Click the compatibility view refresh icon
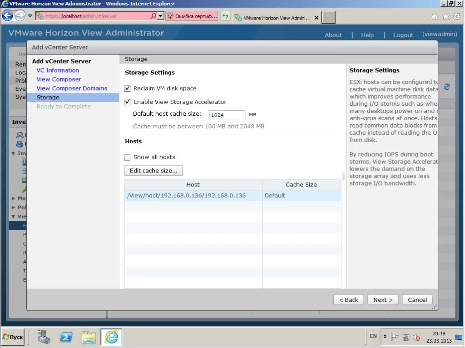This screenshot has width=465, height=348. click(x=226, y=16)
